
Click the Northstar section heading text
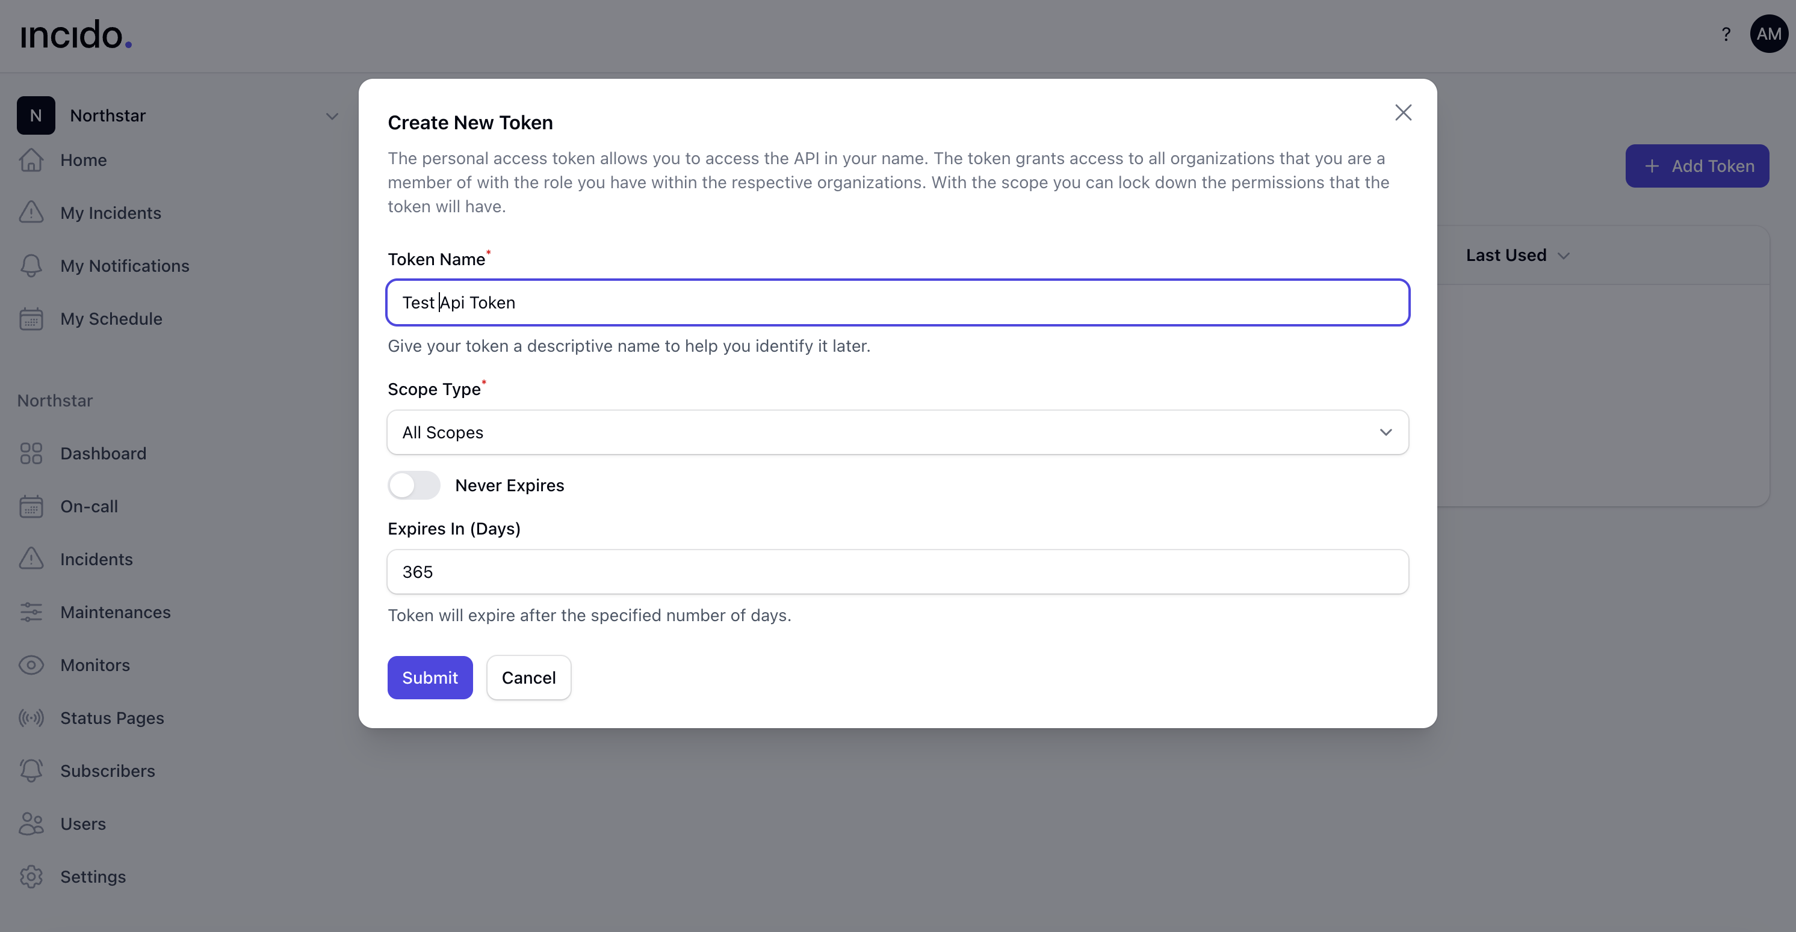[x=55, y=400]
